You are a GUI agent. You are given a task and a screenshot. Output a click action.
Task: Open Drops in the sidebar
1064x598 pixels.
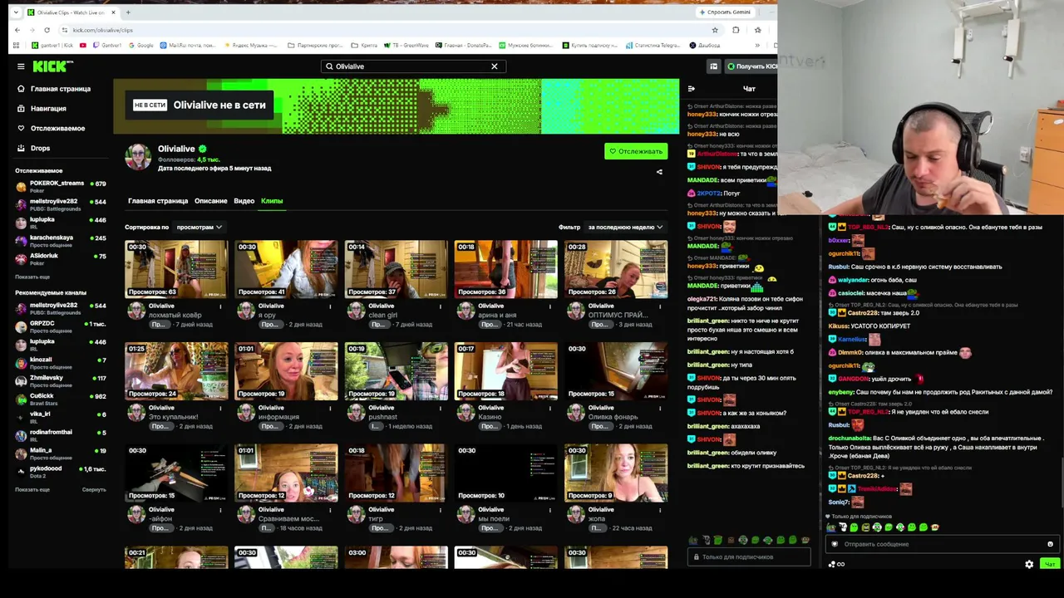coord(40,148)
